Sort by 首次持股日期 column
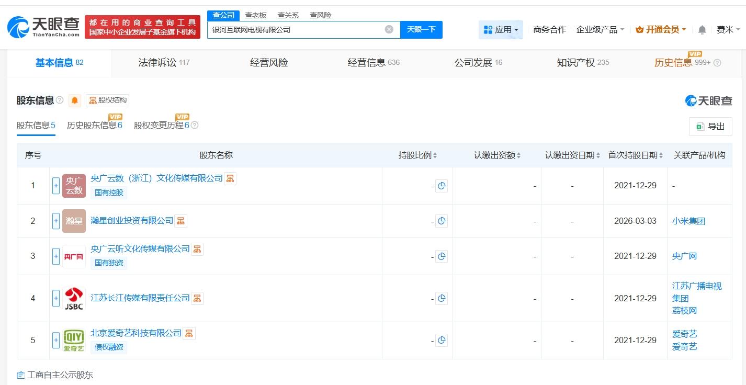Image resolution: width=746 pixels, height=385 pixels. pos(635,155)
